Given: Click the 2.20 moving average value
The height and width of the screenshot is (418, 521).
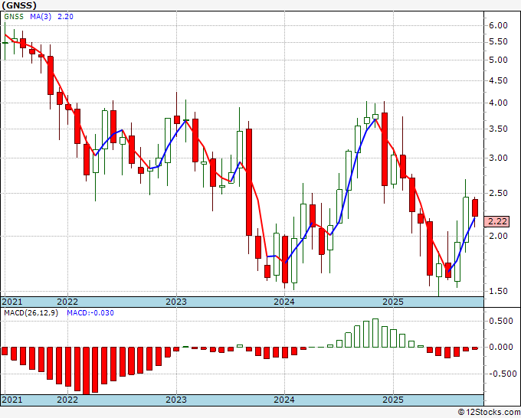Looking at the screenshot, I should [x=65, y=17].
